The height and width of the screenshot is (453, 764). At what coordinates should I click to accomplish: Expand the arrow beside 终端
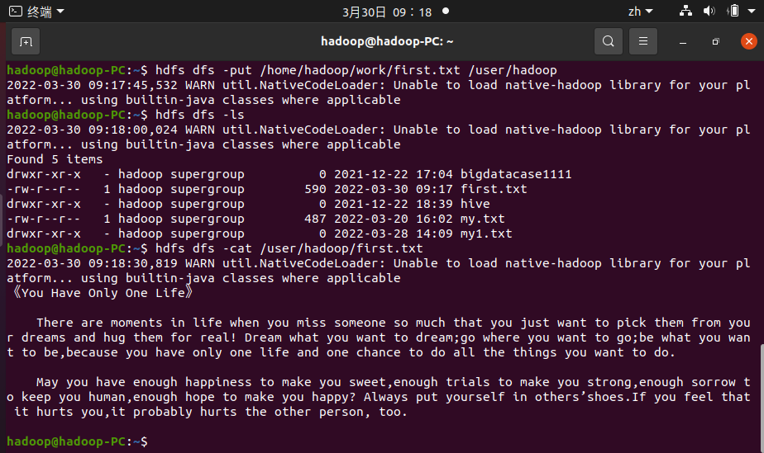[60, 12]
